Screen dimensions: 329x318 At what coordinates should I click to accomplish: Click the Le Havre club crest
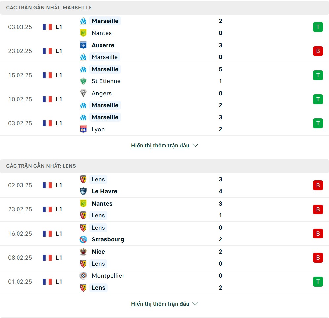[83, 191]
